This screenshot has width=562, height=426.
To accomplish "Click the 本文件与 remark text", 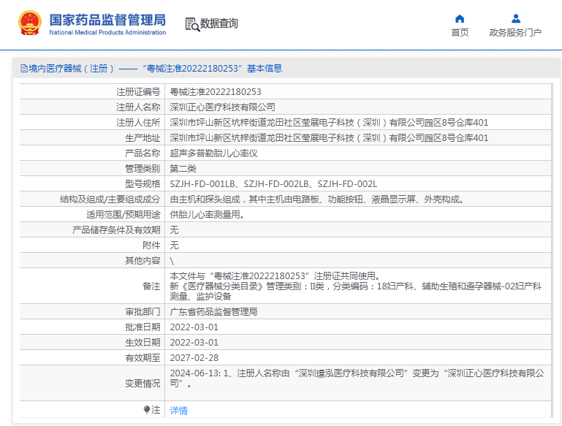I will tap(275, 276).
